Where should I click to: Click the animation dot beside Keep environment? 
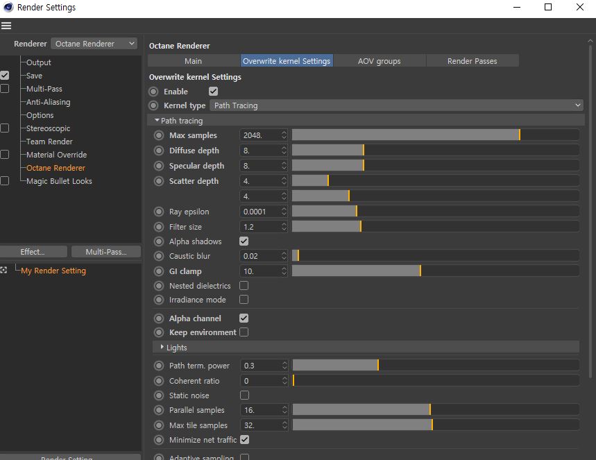(x=159, y=332)
